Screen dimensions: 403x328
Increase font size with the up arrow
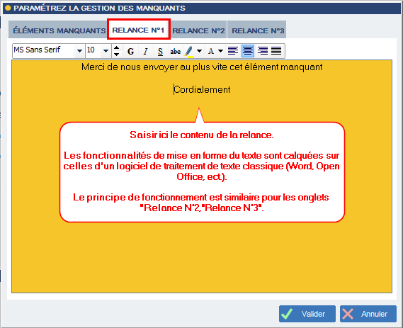(x=116, y=47)
